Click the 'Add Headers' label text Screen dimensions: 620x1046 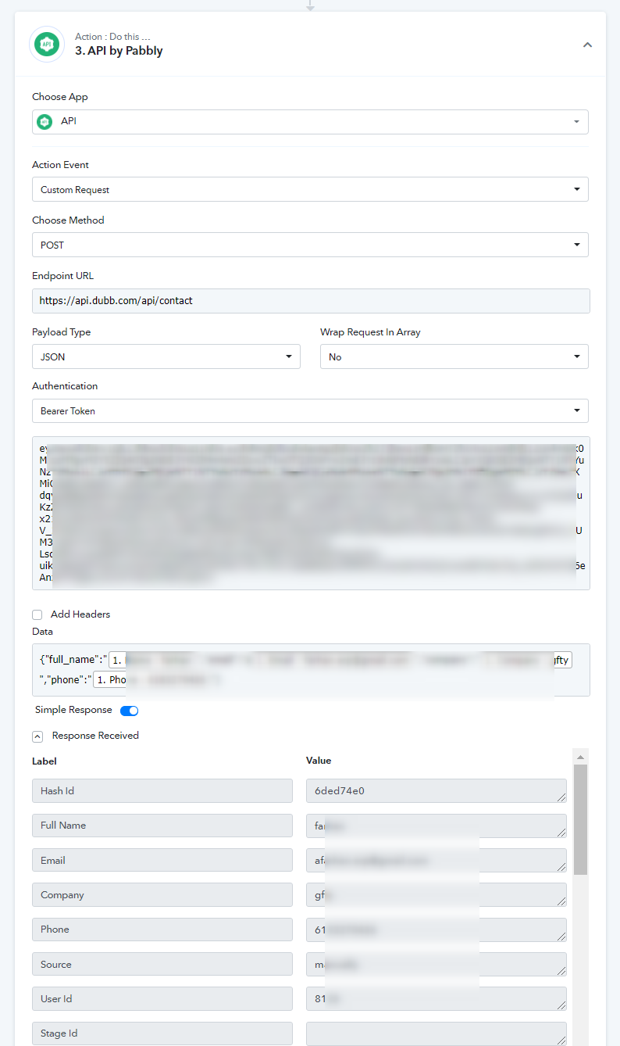point(80,614)
